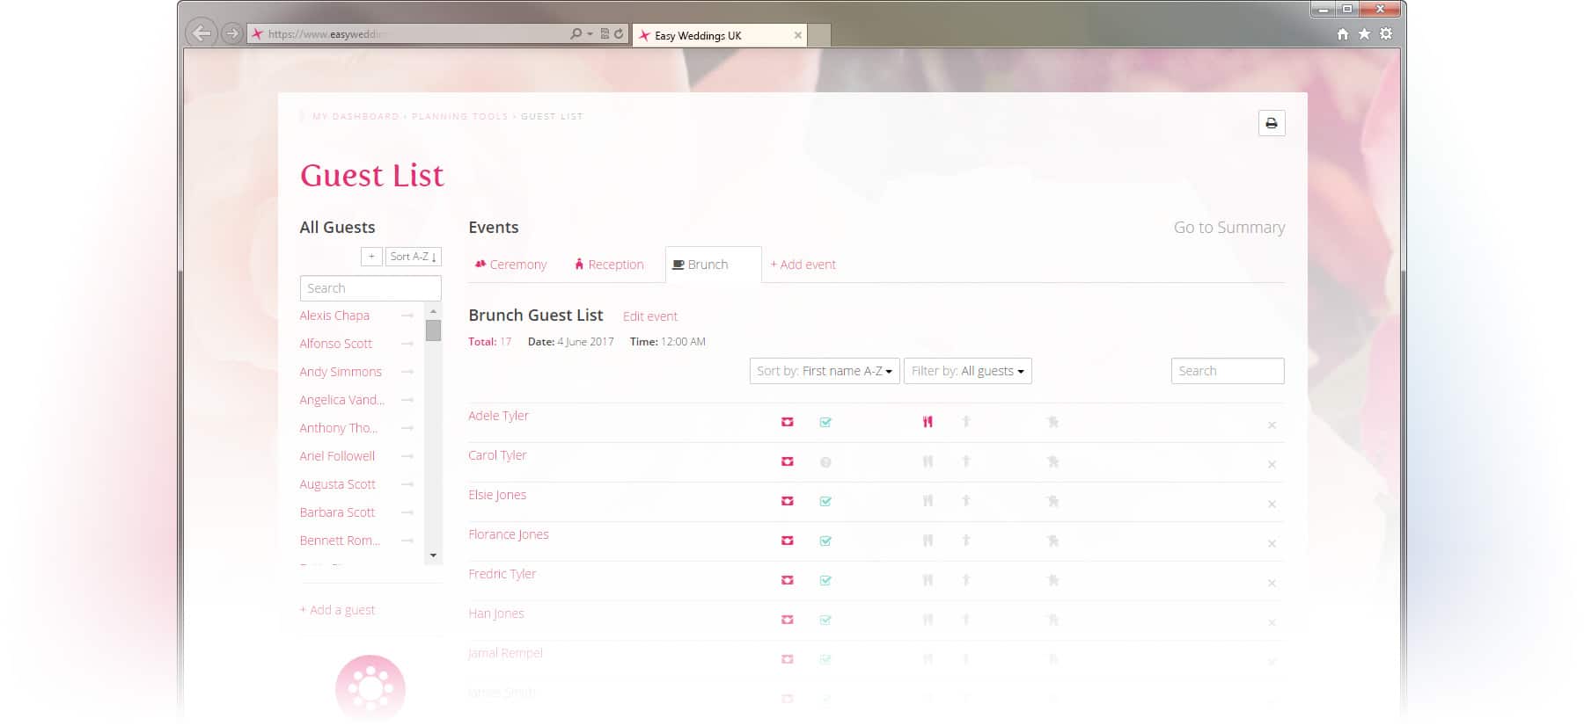Open browser favorites star icon
The image size is (1584, 726).
pos(1364,34)
